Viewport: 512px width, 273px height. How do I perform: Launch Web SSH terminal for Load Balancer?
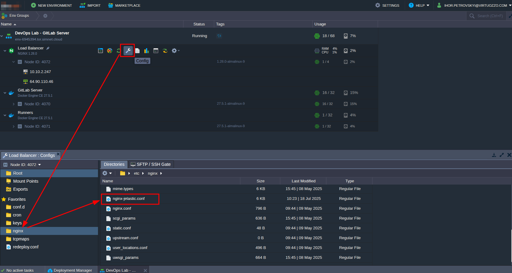point(156,51)
